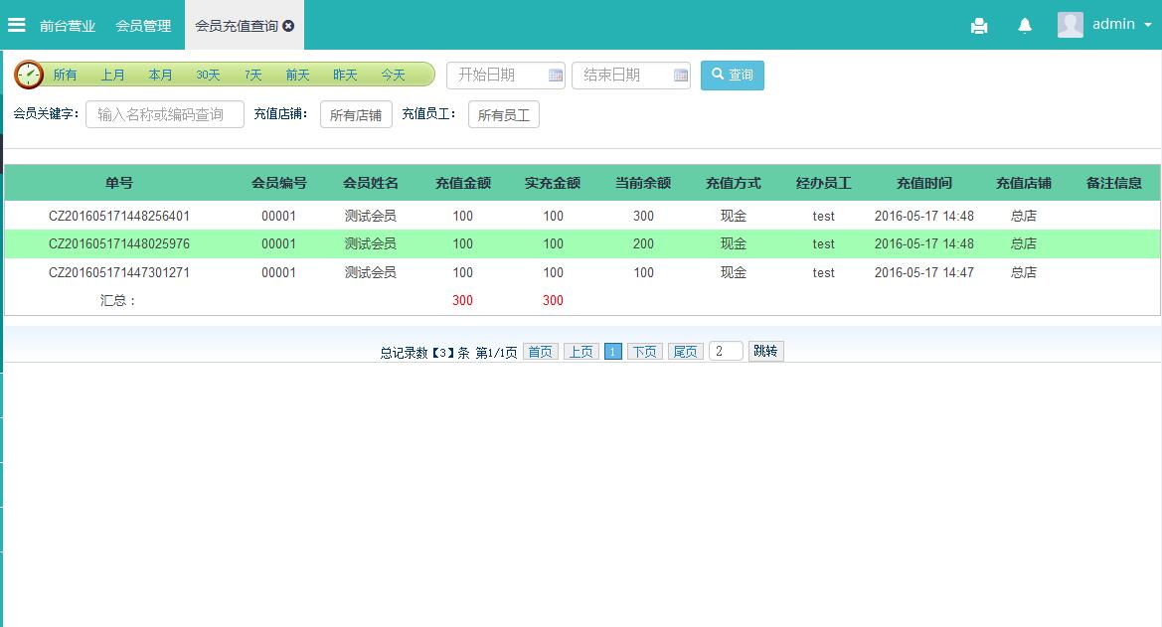Open the notifications bell icon
Screen dimensions: 1162x627
(x=1025, y=26)
